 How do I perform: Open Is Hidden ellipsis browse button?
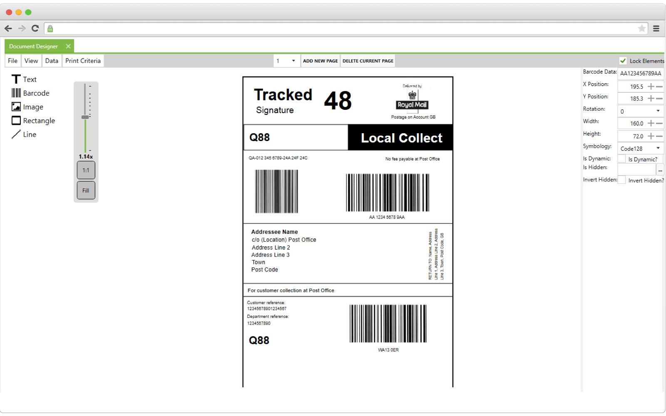[660, 169]
